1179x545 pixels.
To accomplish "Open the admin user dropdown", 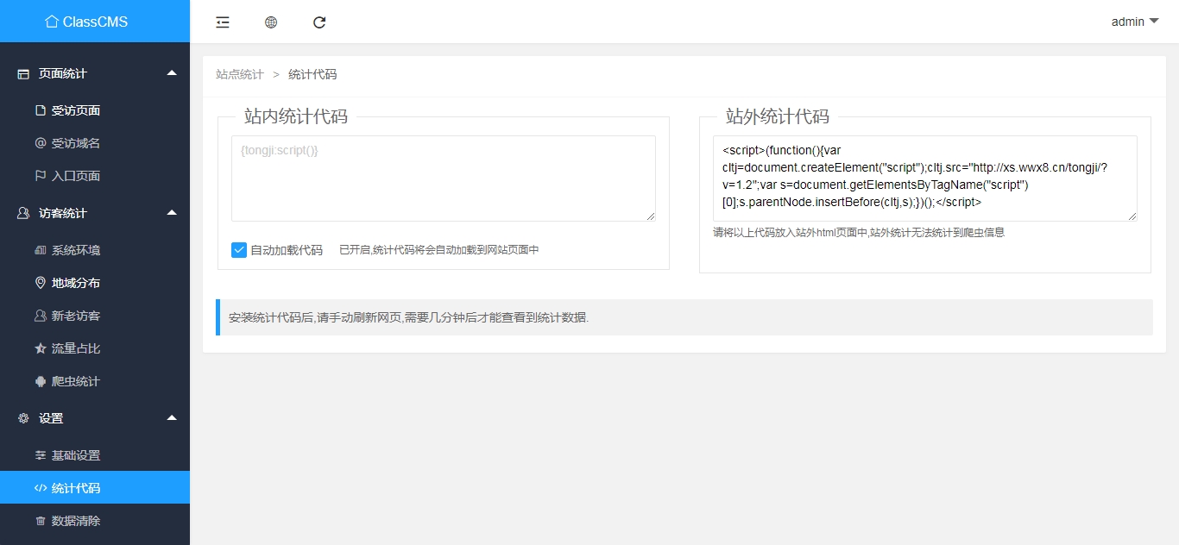I will (x=1134, y=22).
